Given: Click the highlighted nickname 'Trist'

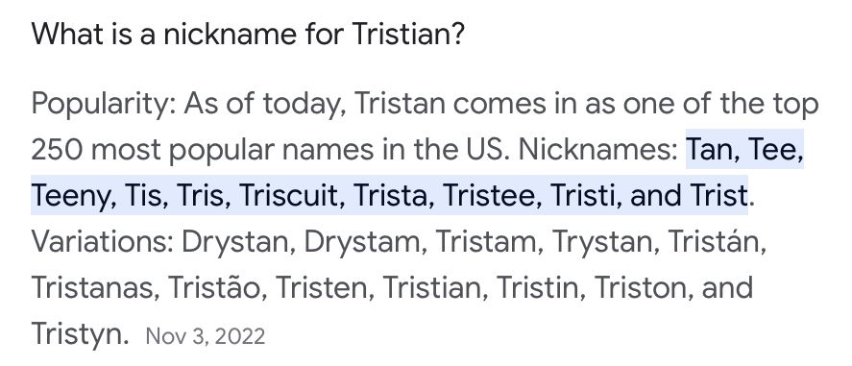Looking at the screenshot, I should point(719,196).
